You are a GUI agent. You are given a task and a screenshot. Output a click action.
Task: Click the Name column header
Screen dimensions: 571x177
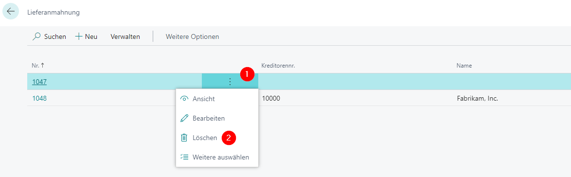[x=464, y=66]
